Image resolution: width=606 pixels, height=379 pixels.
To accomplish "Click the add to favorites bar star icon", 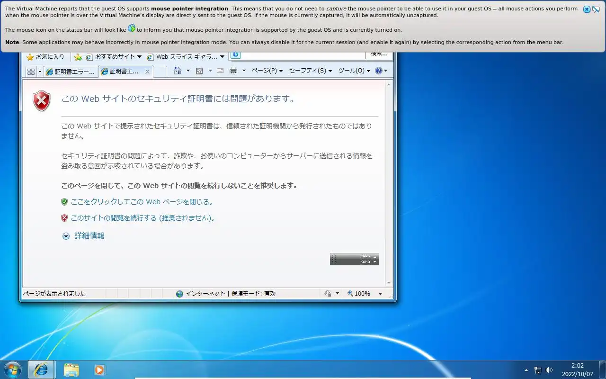I will 78,57.
